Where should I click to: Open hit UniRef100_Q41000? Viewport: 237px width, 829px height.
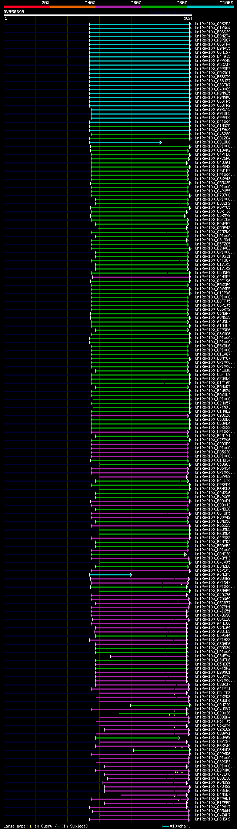pyautogui.click(x=213, y=122)
